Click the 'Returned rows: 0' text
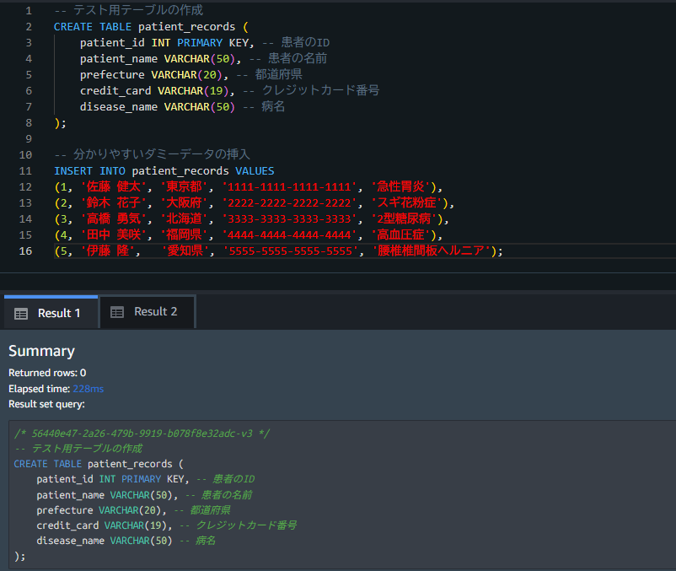 click(x=47, y=373)
